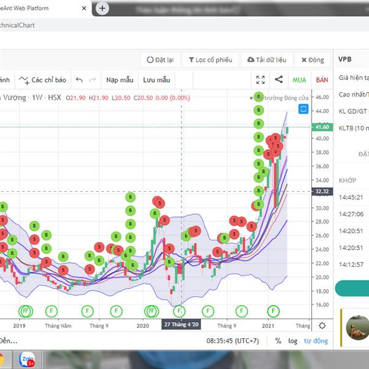Click the 41.60 current price label

pos(322,127)
